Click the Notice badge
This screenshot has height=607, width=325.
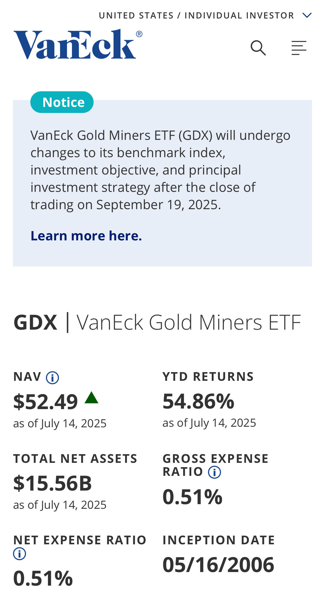[x=62, y=102]
